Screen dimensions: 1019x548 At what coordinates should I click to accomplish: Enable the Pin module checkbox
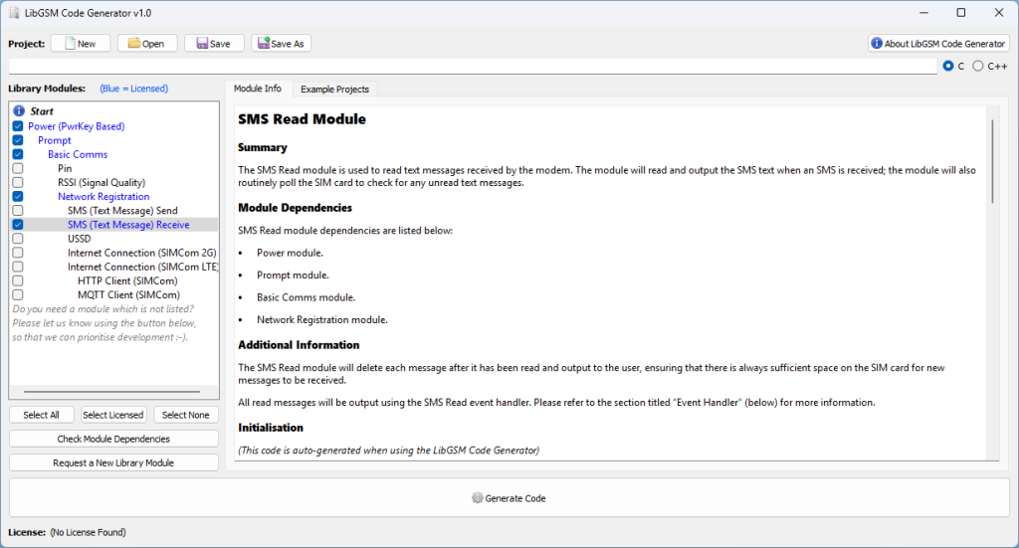pyautogui.click(x=18, y=168)
